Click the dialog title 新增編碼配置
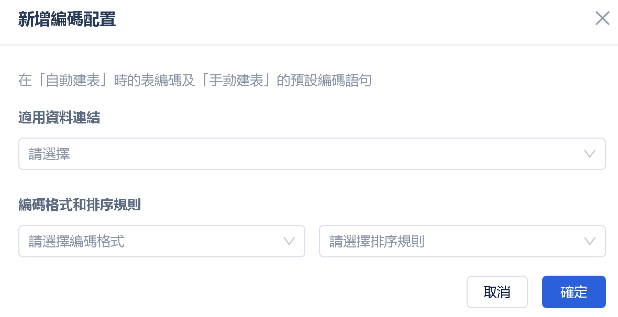The width and height of the screenshot is (618, 317). tap(67, 19)
